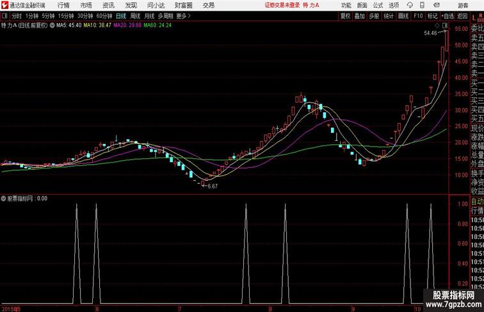Click the 叠加 overlay button
Image resolution: width=484 pixels, height=312 pixels.
pos(360,16)
